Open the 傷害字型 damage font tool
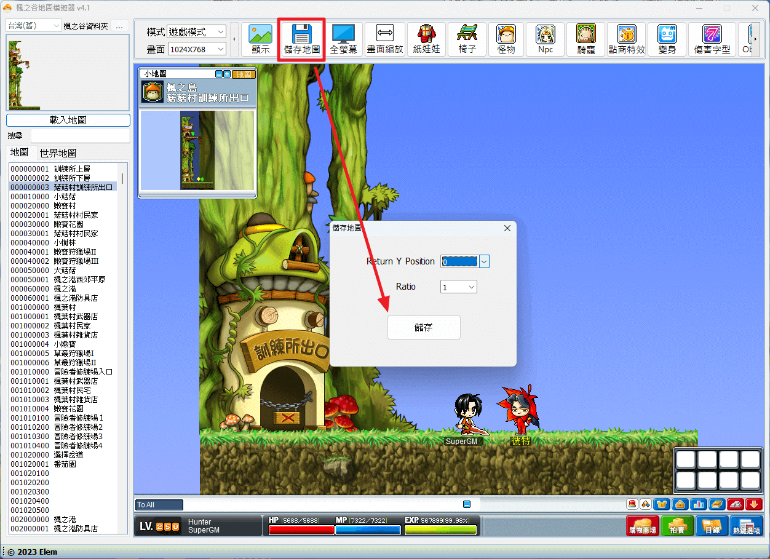 712,39
